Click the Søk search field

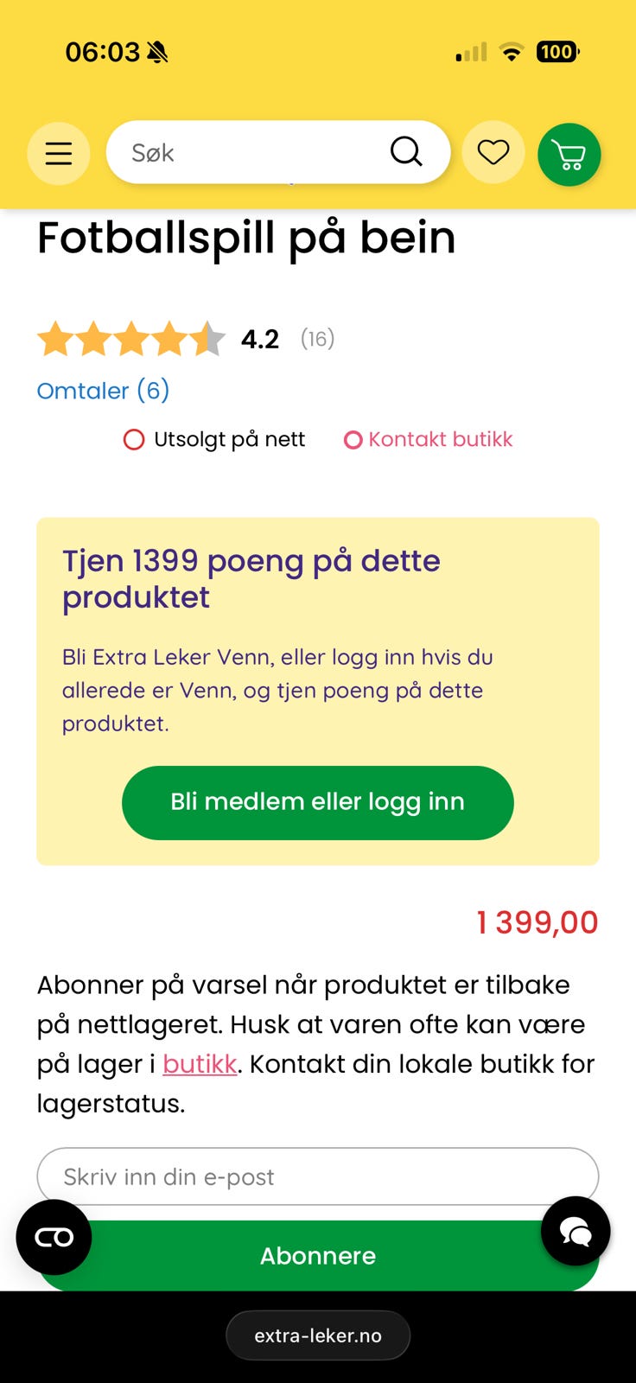pyautogui.click(x=251, y=153)
